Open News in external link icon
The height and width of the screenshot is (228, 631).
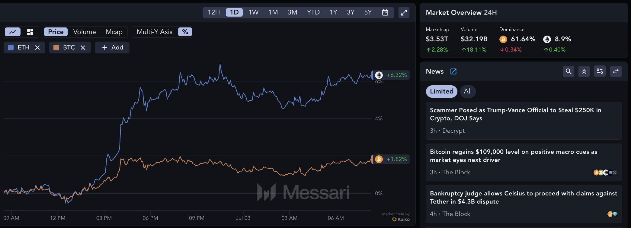click(x=453, y=71)
